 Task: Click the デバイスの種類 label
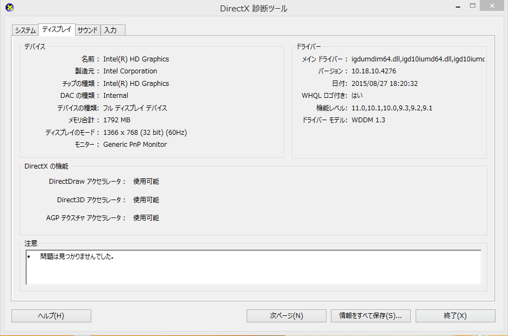(x=78, y=108)
